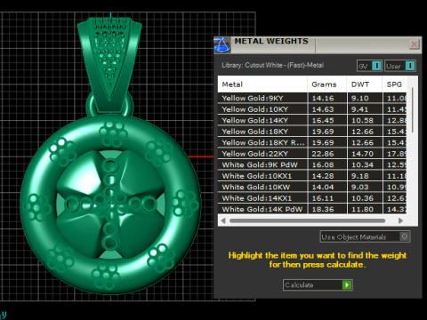Viewport: 427px width, 320px height.
Task: Select the Yellow Gold:10KY row
Action: (x=312, y=109)
